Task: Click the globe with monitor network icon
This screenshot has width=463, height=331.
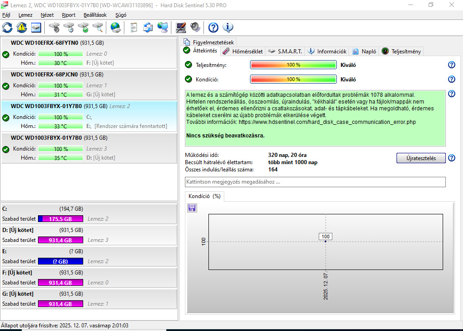Action: click(163, 28)
